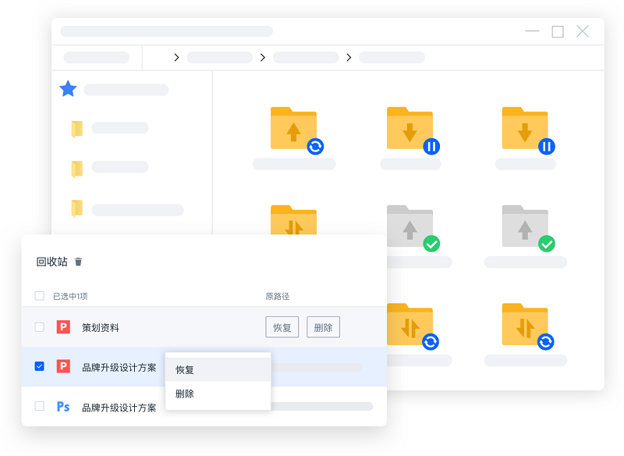Click the address bar input field

coord(165,30)
